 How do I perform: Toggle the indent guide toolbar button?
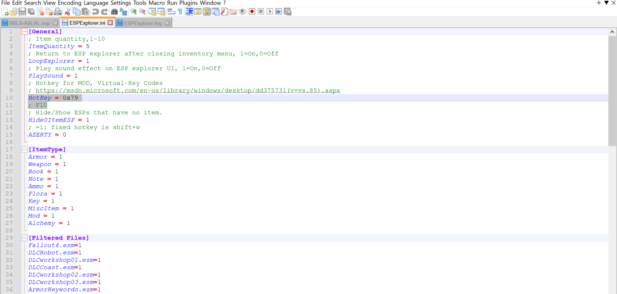coord(190,12)
